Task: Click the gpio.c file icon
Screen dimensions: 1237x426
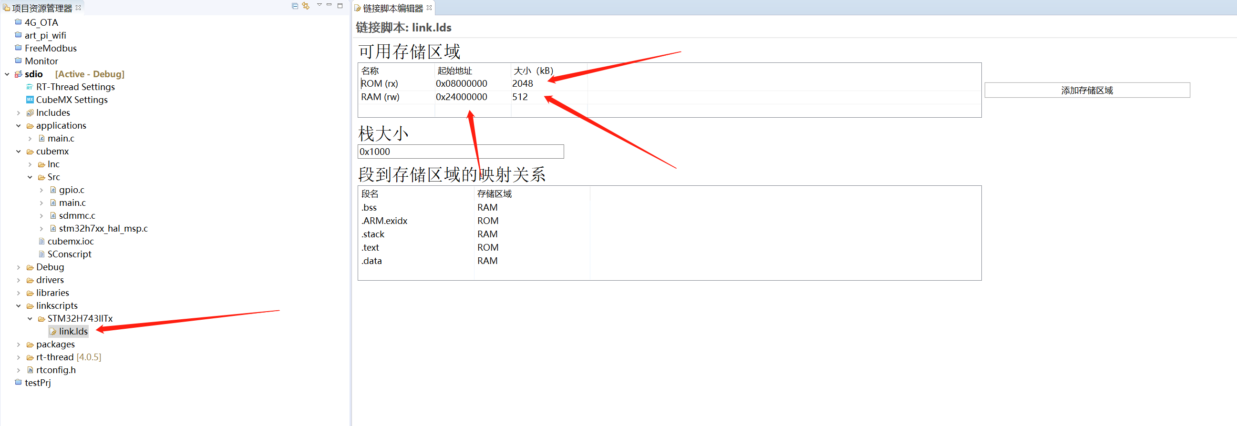Action: click(x=53, y=190)
